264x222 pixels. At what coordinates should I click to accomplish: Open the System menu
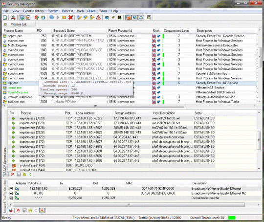pos(53,11)
